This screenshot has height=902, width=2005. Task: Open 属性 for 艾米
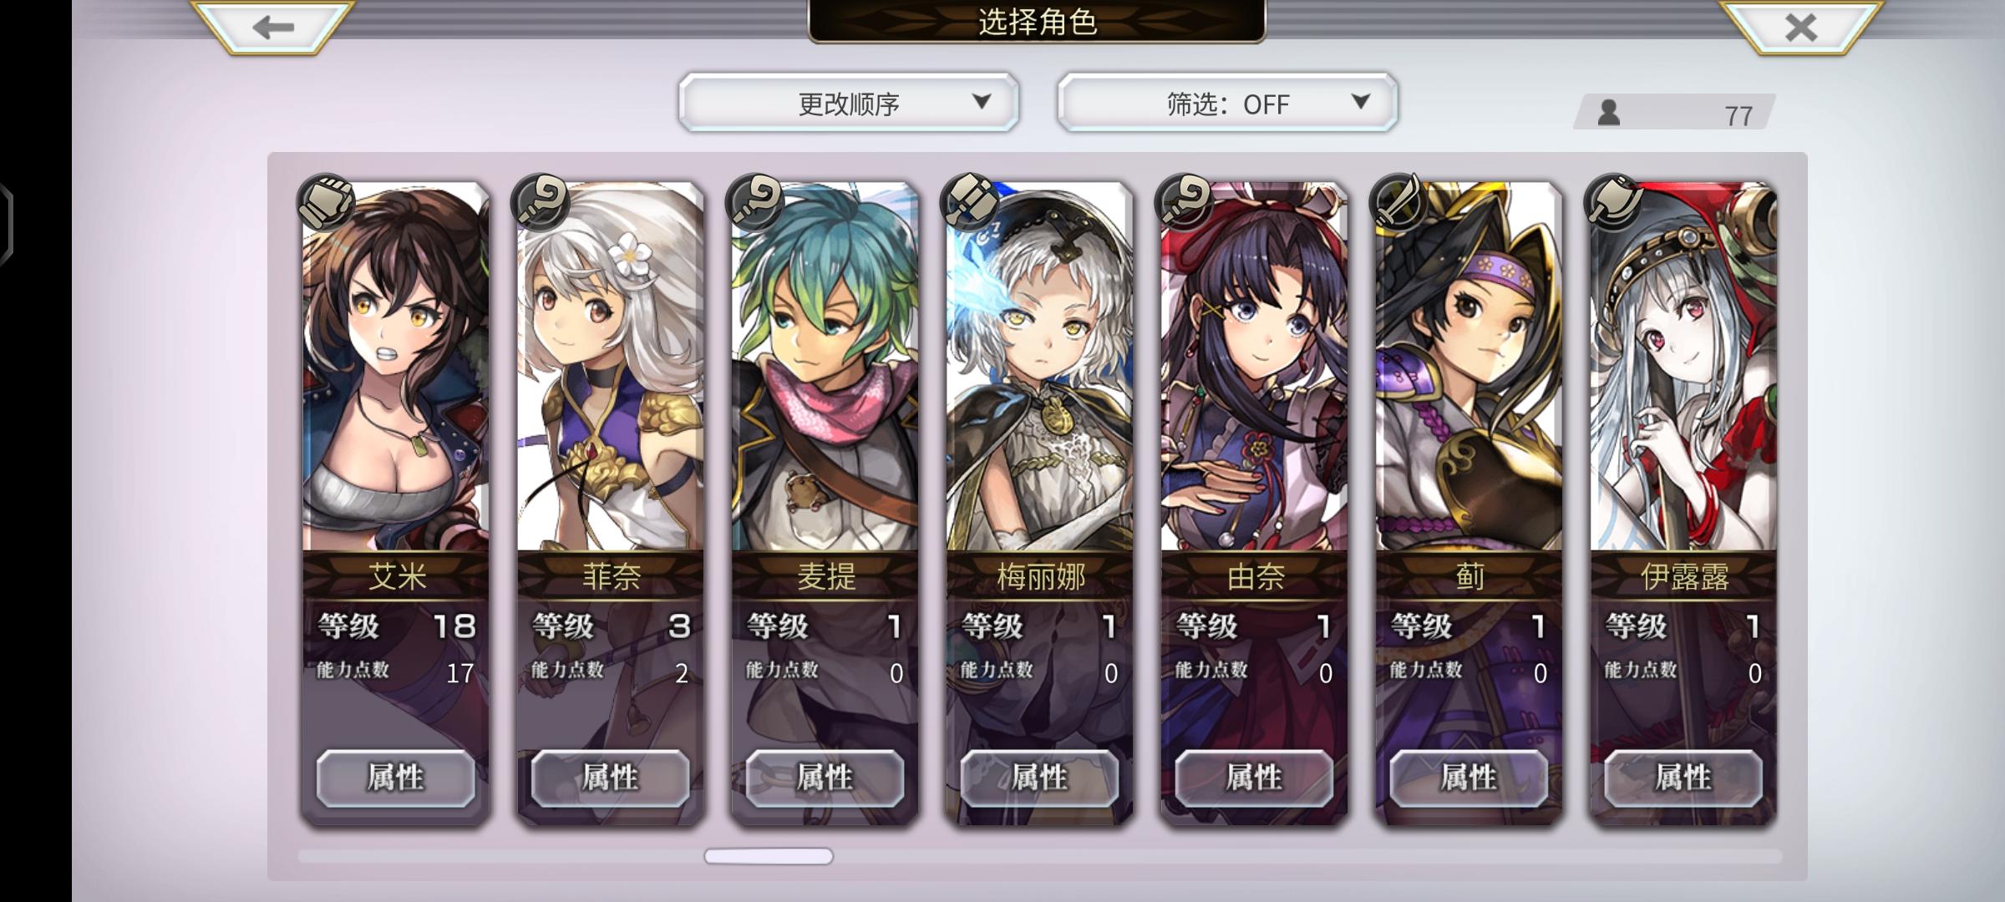point(396,778)
